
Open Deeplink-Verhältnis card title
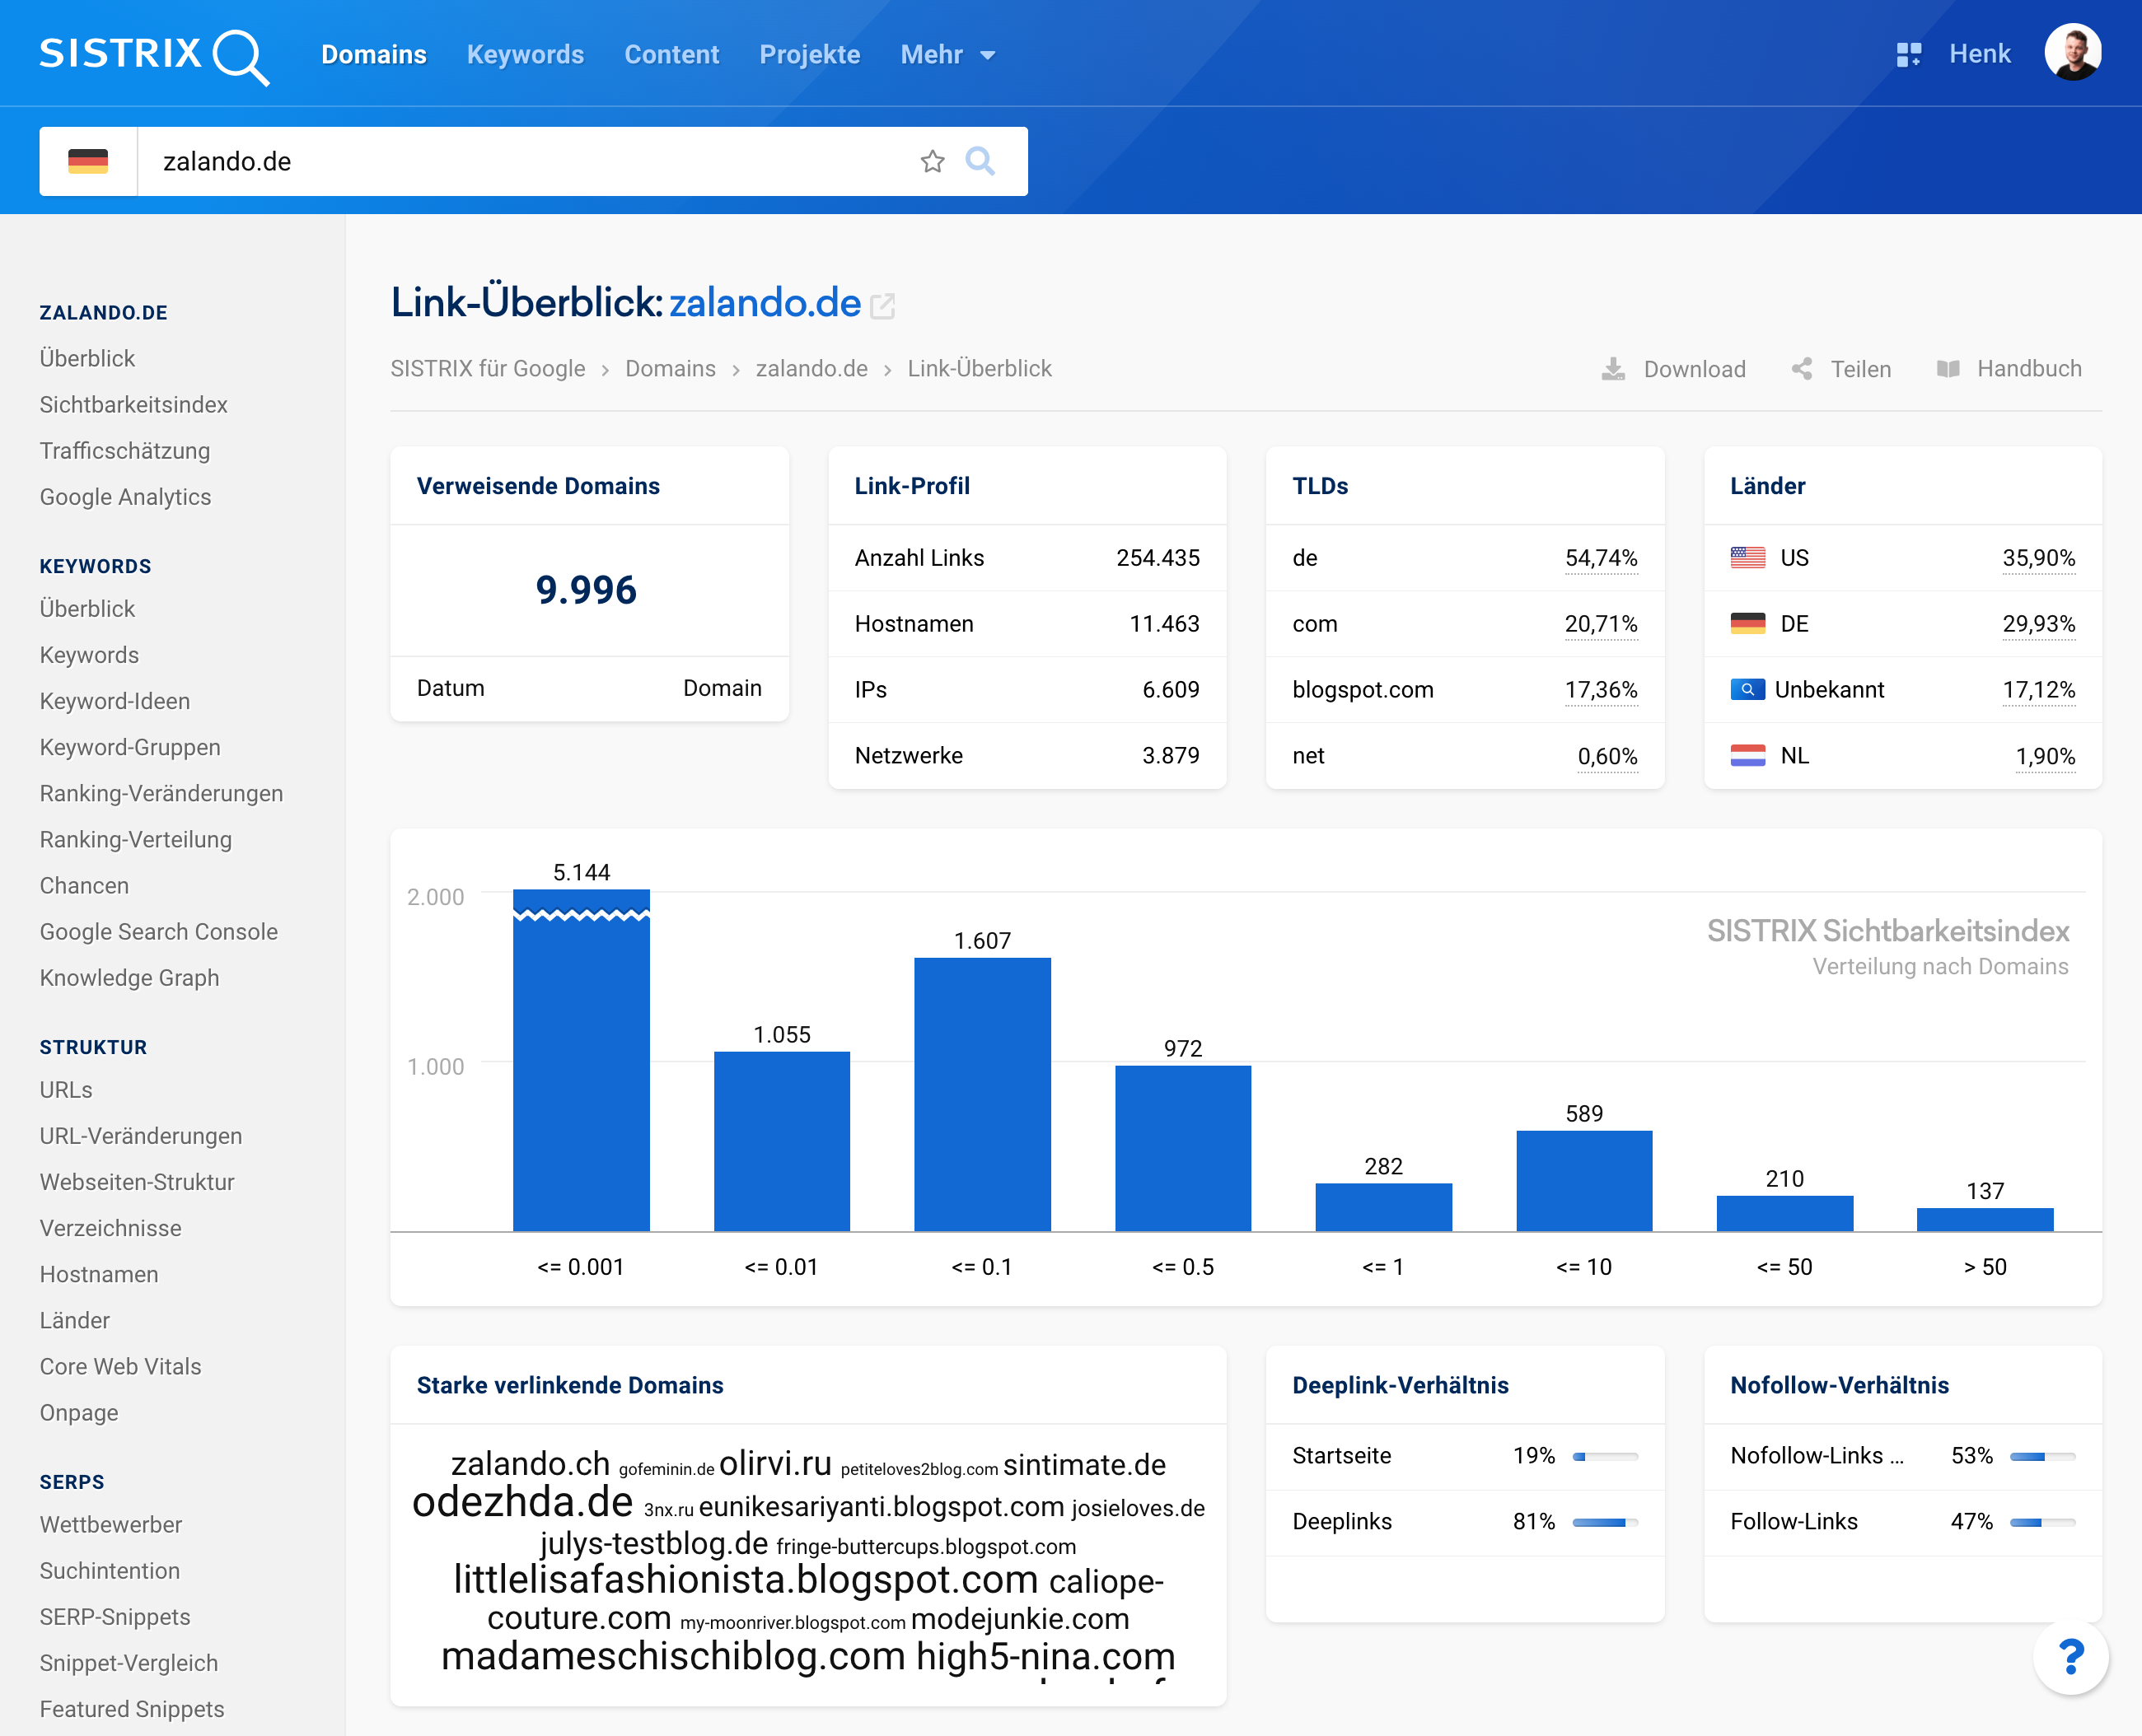(1400, 1386)
